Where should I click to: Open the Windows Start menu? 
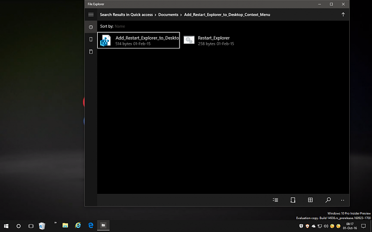(6, 226)
